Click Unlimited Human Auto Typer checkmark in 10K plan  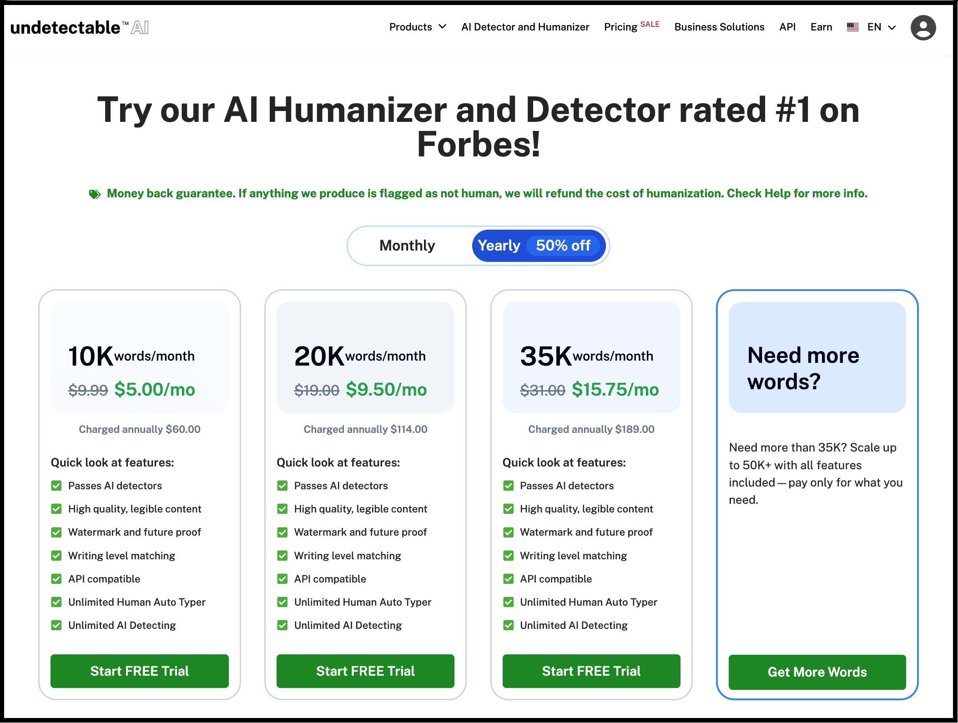[x=56, y=602]
